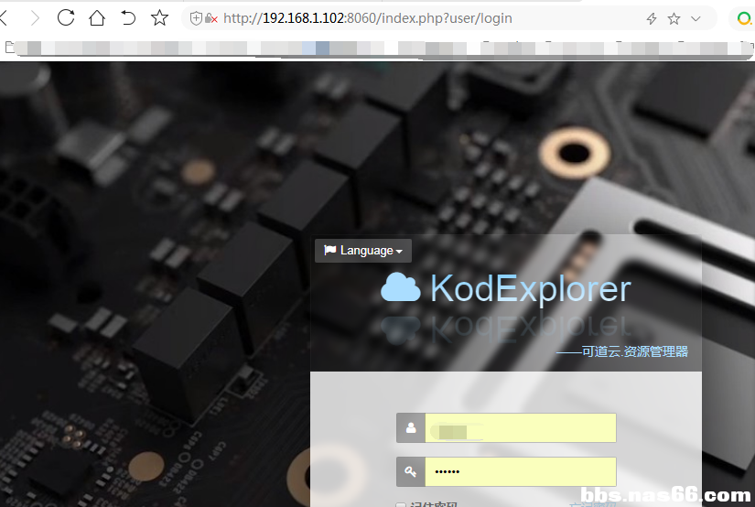Click the KodExplorer cloud logo
The image size is (755, 507).
(x=400, y=287)
